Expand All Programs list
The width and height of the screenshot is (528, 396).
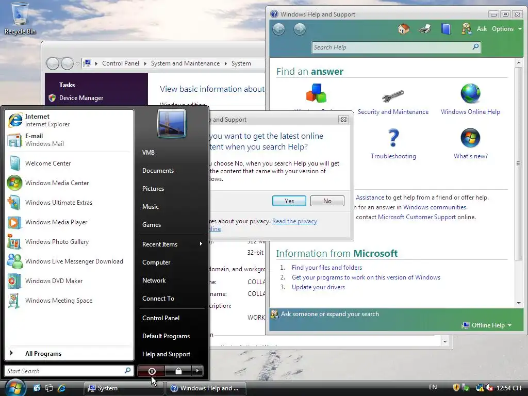pyautogui.click(x=69, y=354)
